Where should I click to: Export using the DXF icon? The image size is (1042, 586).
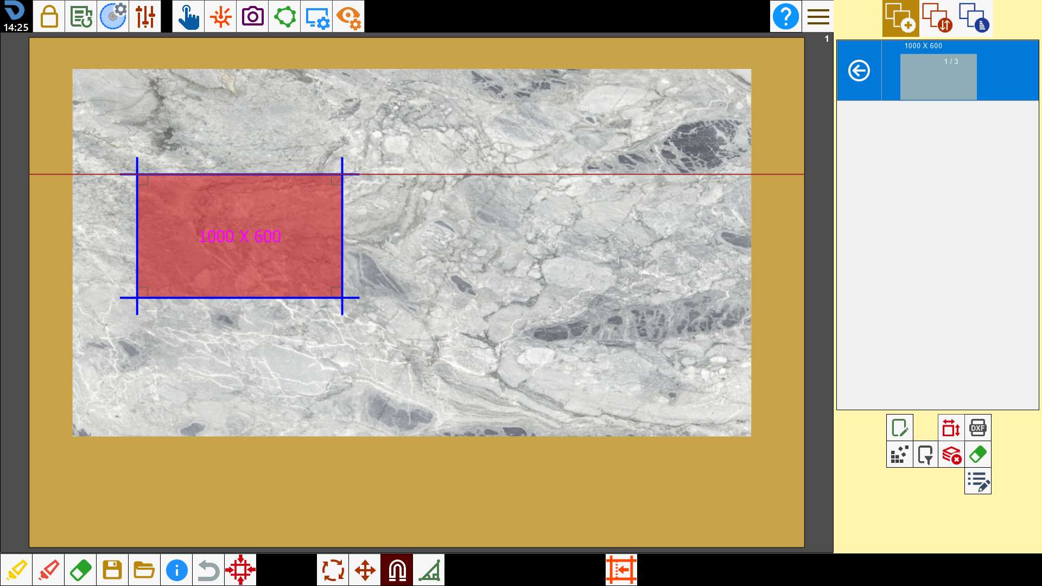(x=978, y=428)
